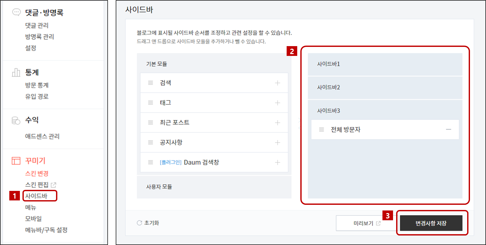Click the drag handle icon of 공지사항
The height and width of the screenshot is (245, 486).
pyautogui.click(x=151, y=142)
